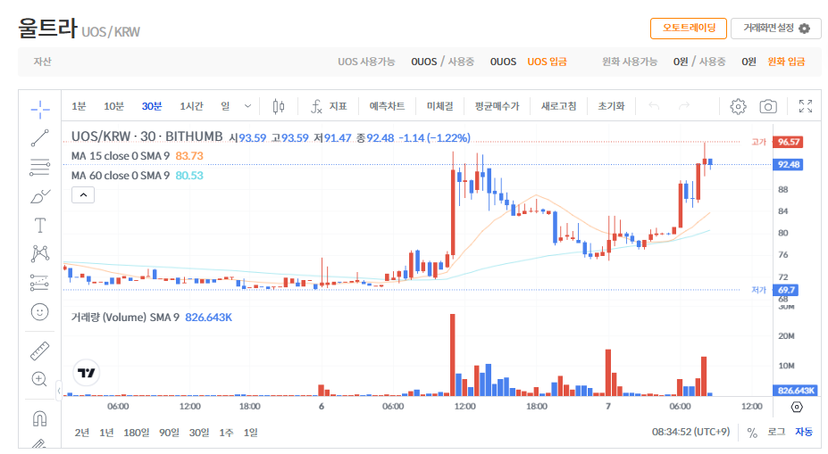
Task: Click the 원화 입금 deposit link
Action: (786, 62)
